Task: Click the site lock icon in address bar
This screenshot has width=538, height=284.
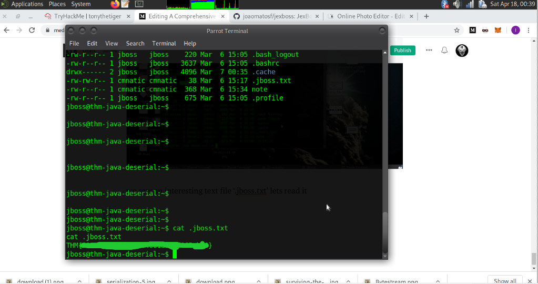Action: tap(48, 30)
